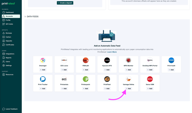Viewport: 192px width, 113px height.
Task: Click the Accounts hierarchy icon
Action: 3,16
